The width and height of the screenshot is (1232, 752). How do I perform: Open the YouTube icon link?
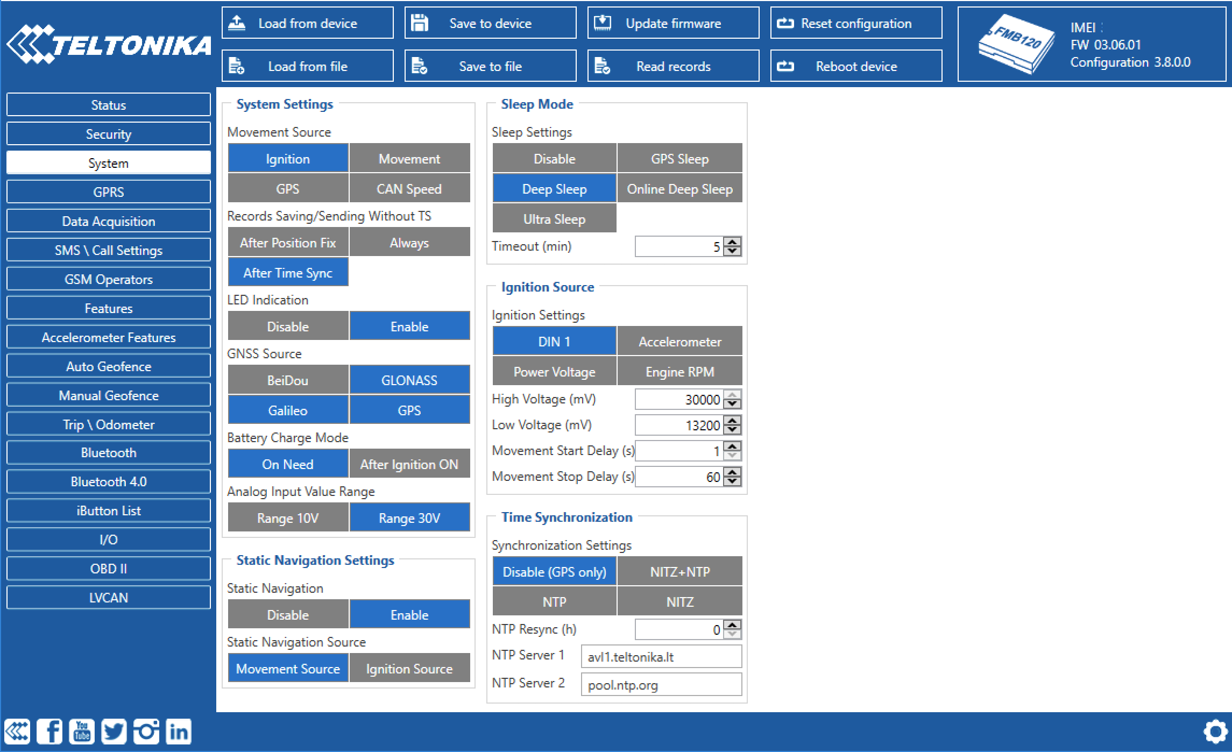[82, 732]
